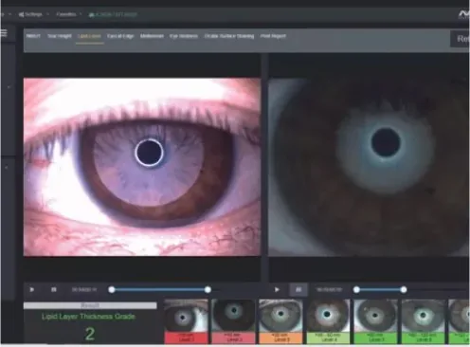Select the Level 5 green reference thumbnail
The height and width of the screenshot is (347, 470).
[x=375, y=321]
